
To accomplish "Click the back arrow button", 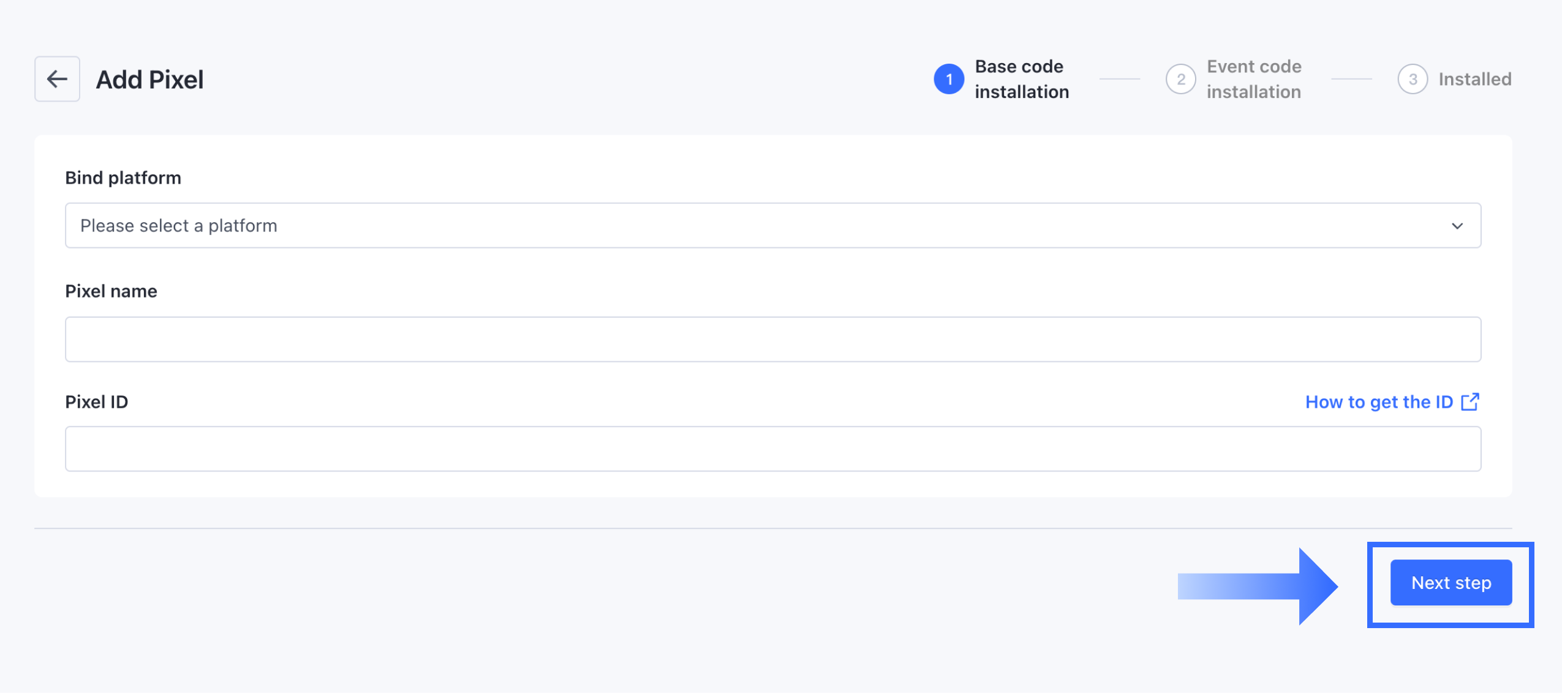I will (x=57, y=79).
